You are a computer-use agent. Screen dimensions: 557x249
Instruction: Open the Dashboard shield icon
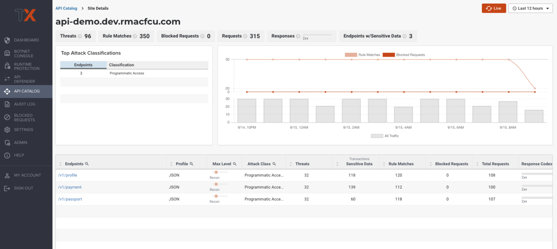7,40
